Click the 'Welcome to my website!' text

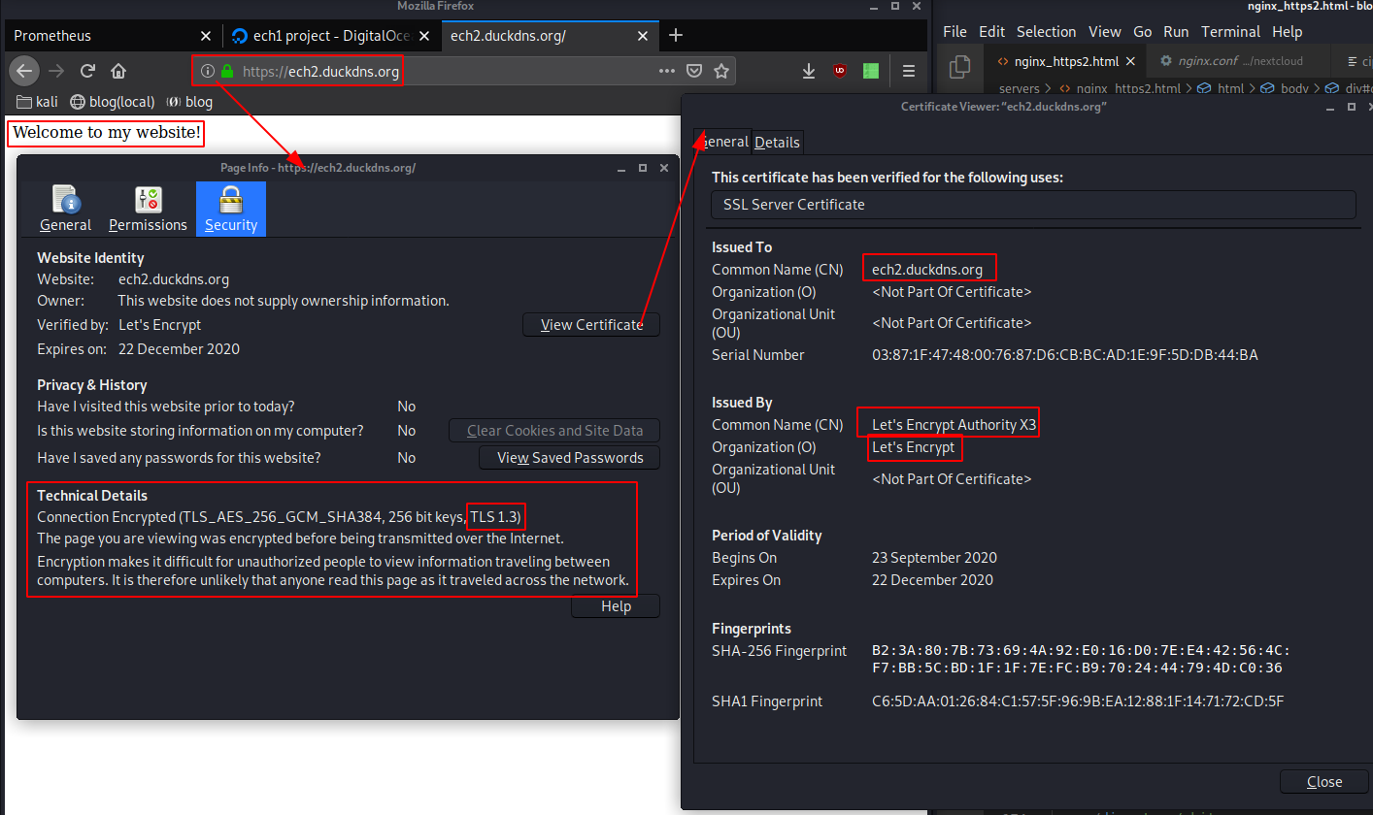[x=106, y=132]
